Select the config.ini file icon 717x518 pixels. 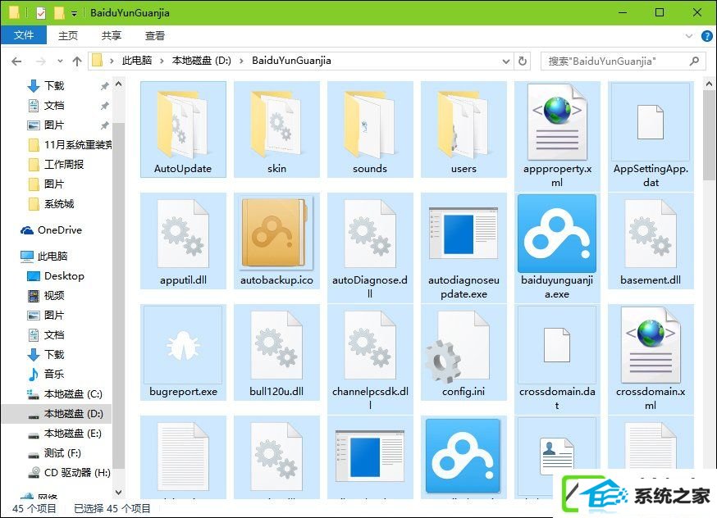459,346
